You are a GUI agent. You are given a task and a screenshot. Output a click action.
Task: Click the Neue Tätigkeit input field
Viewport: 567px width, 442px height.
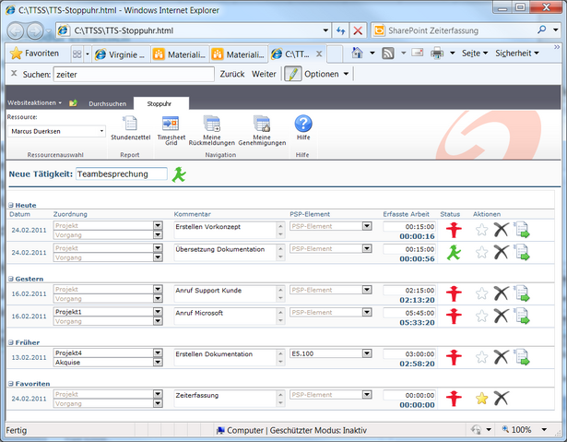(122, 174)
